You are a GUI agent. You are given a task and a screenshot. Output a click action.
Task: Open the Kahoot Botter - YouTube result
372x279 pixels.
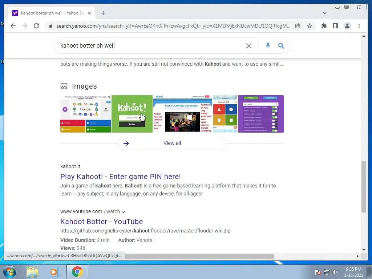pos(102,222)
